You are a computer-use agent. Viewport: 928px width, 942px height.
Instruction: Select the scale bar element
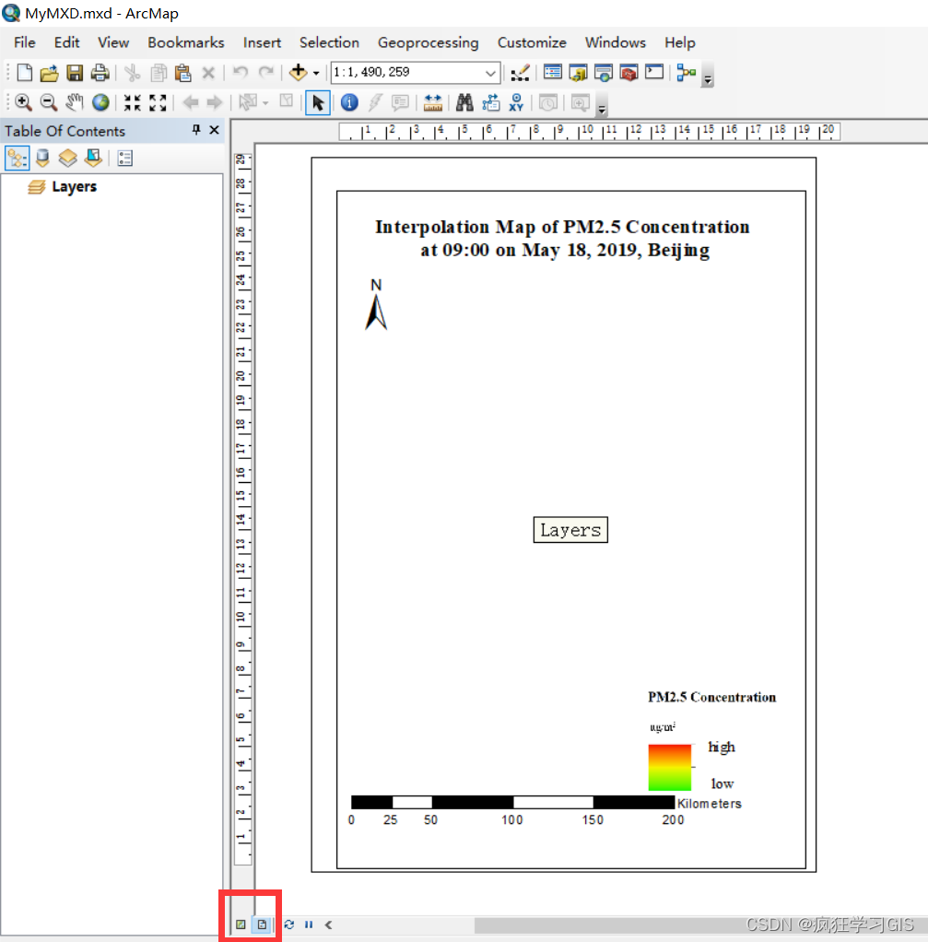546,810
